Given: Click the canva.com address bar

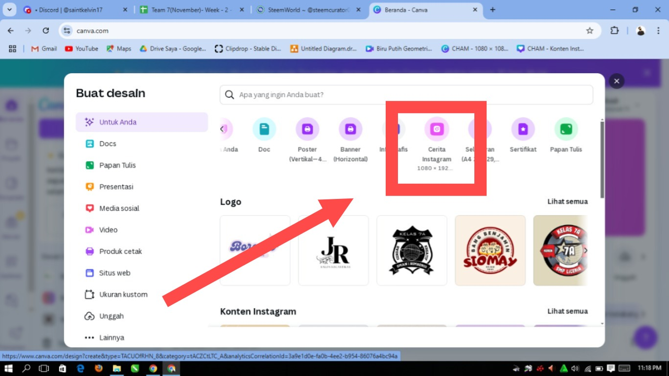Looking at the screenshot, I should click(x=329, y=31).
